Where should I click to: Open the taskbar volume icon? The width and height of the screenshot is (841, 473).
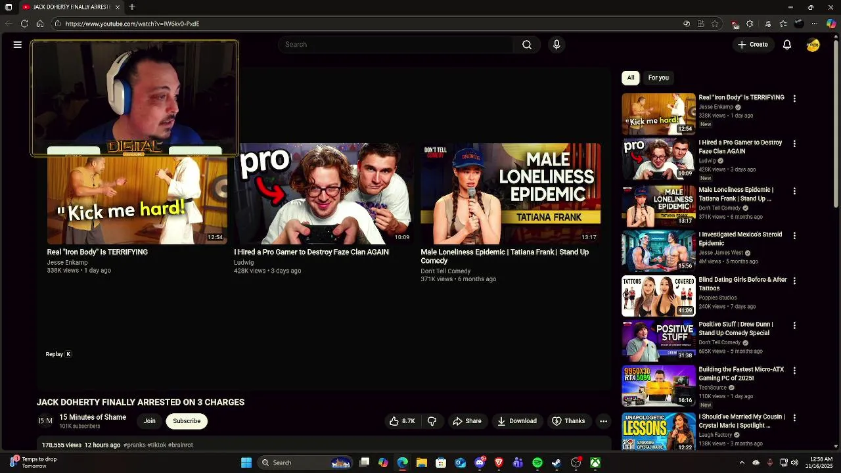click(794, 462)
